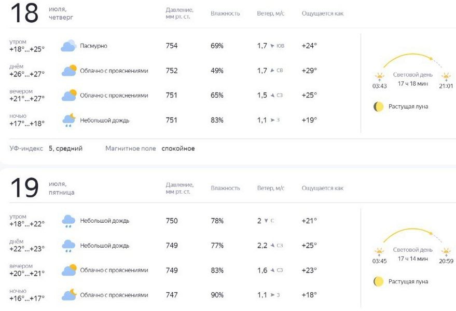Click the overcast cloud icon for July 18 morning
The width and height of the screenshot is (456, 311).
click(68, 46)
